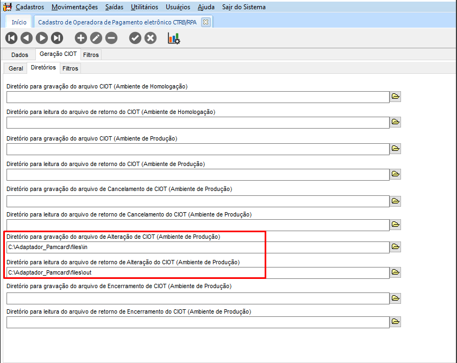The height and width of the screenshot is (363, 457).
Task: Open the Ajuda menu
Action: point(206,7)
